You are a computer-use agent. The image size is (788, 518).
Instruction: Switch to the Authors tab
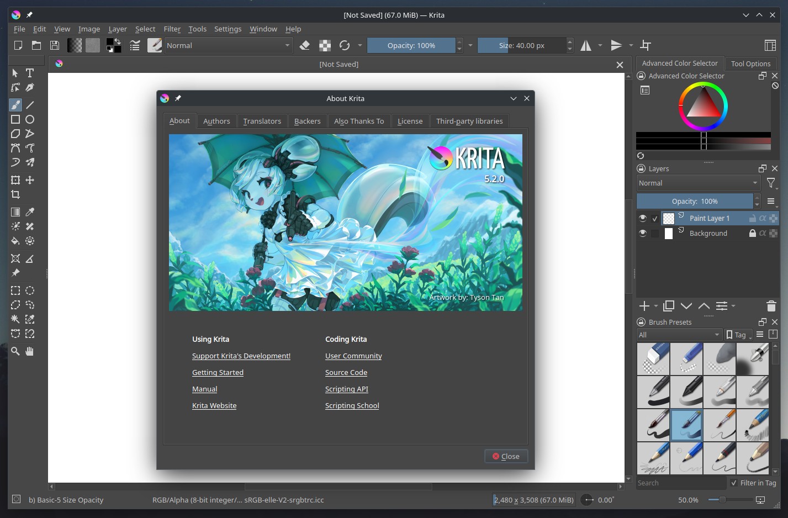[216, 121]
